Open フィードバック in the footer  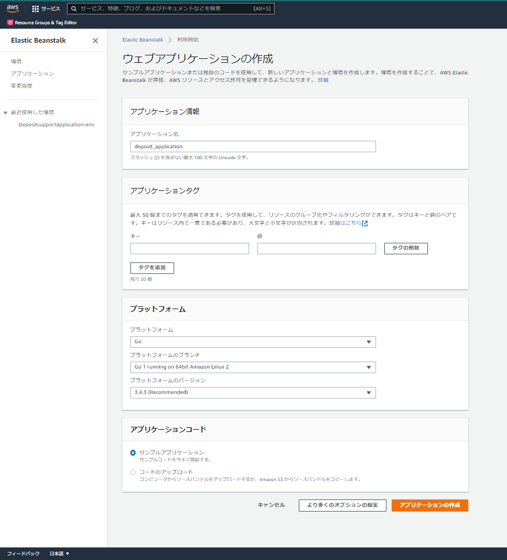(x=23, y=554)
